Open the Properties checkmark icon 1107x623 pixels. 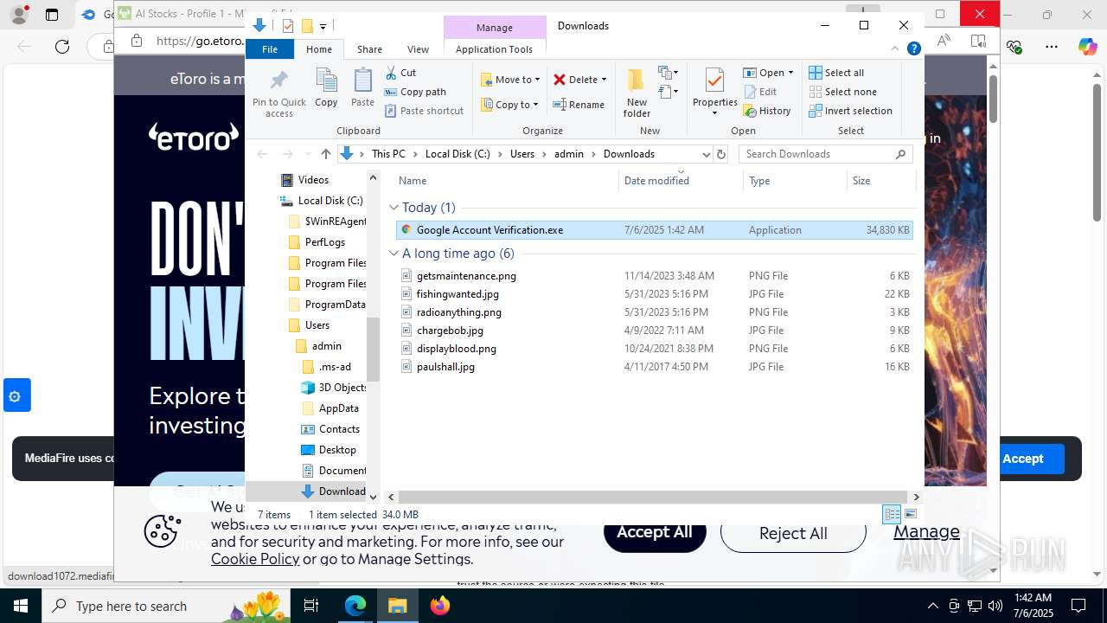(x=714, y=81)
